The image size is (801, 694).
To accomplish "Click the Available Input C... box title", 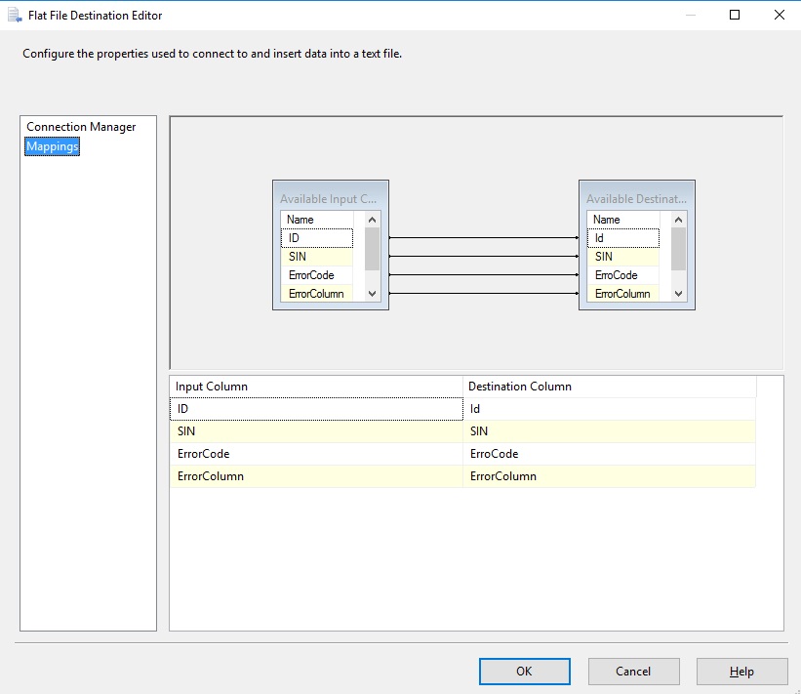I will click(x=328, y=199).
